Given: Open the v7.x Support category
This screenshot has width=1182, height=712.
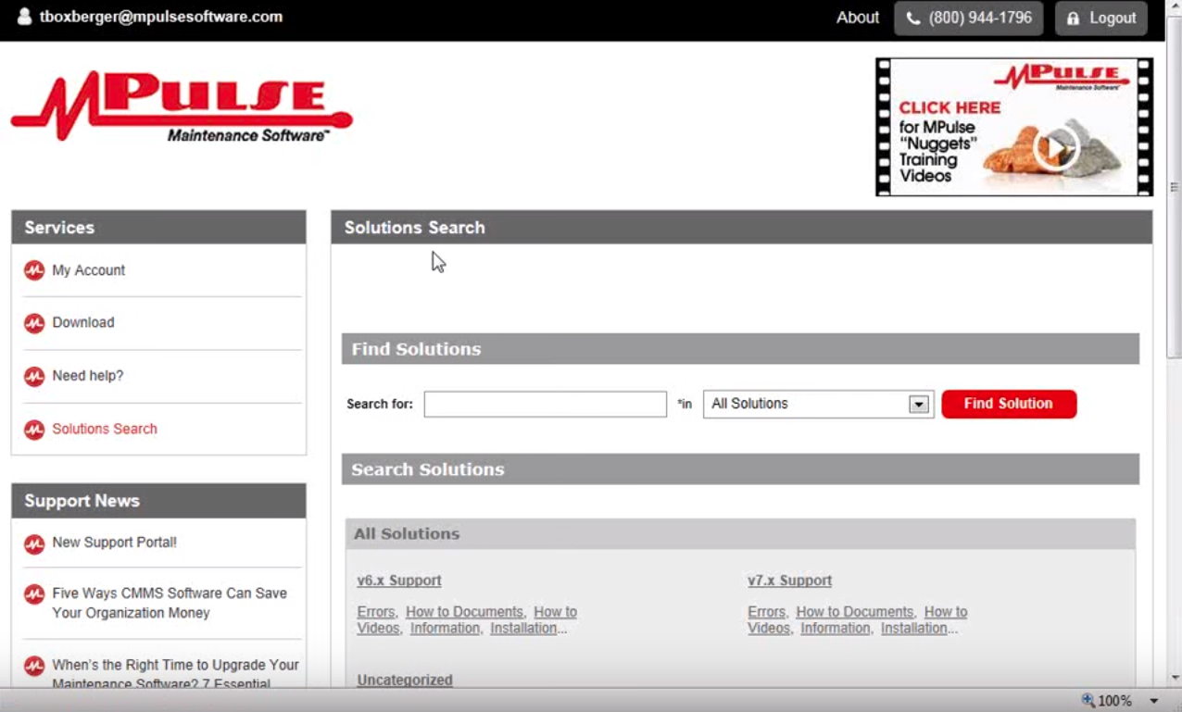Looking at the screenshot, I should pyautogui.click(x=790, y=581).
